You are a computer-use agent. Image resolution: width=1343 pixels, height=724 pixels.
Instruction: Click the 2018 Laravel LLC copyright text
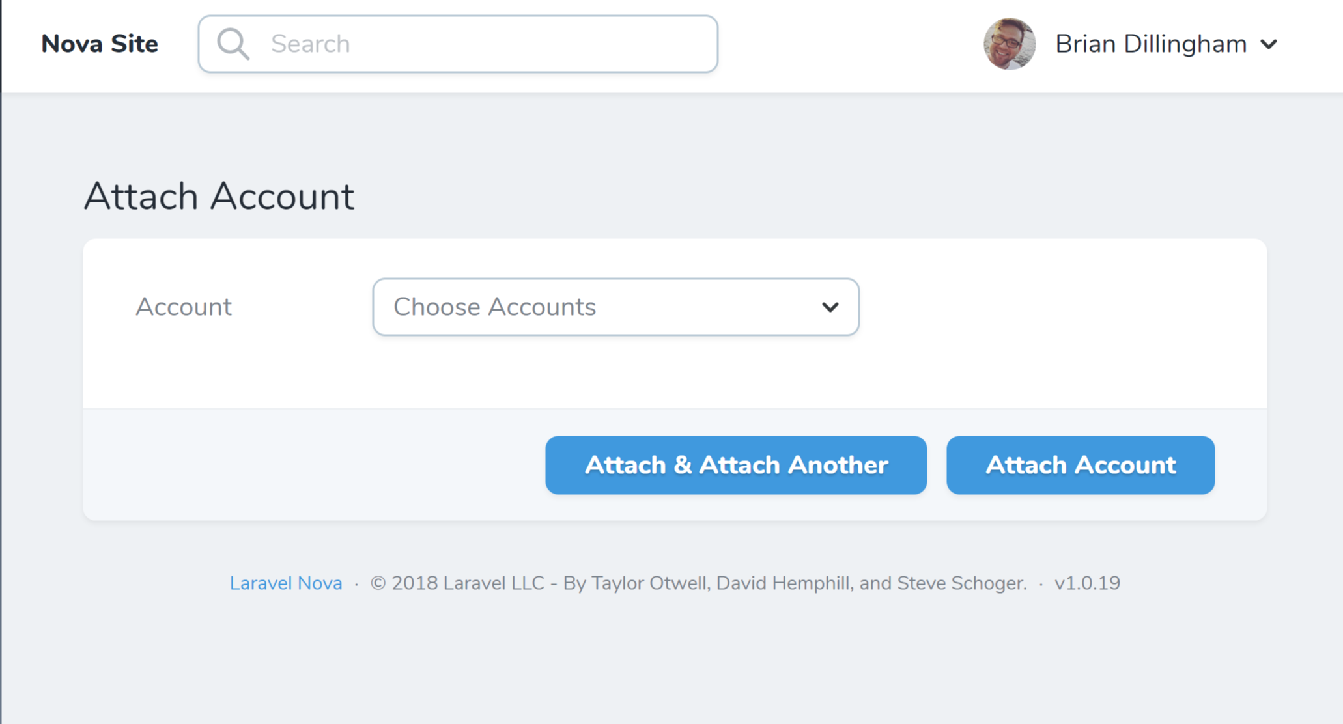[456, 583]
